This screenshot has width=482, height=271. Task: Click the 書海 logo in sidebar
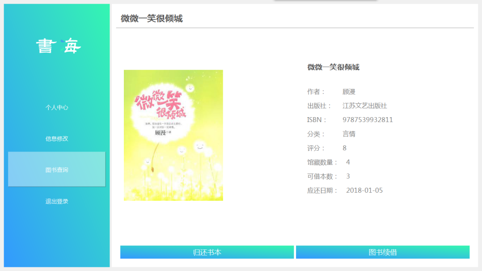(59, 46)
